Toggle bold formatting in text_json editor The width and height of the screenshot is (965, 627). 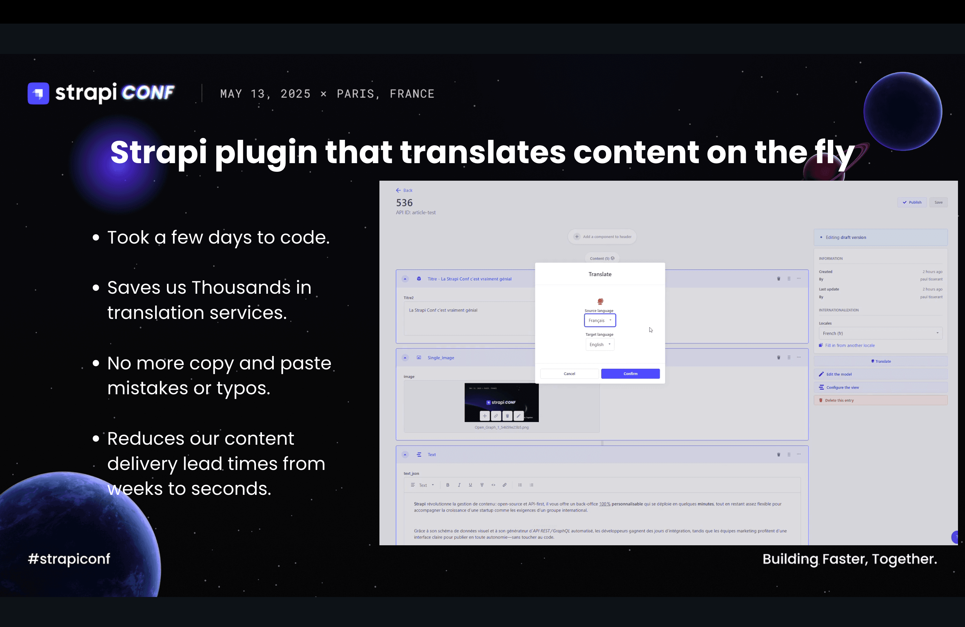[x=448, y=485]
